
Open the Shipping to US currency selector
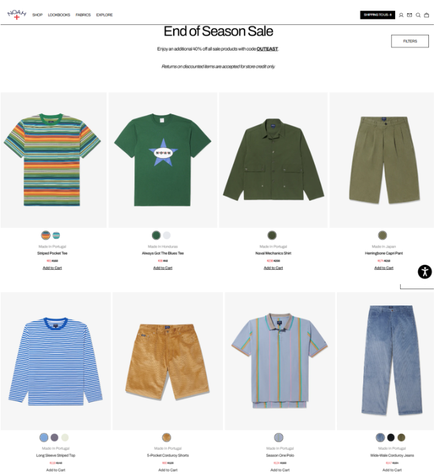(x=378, y=15)
